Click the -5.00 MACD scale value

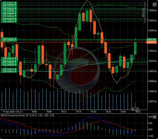coord(151,136)
